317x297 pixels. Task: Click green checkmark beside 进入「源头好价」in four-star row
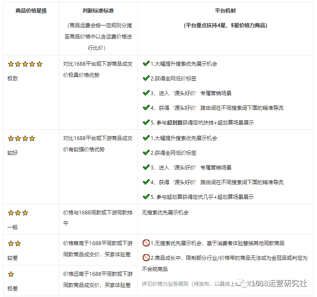[146, 167]
